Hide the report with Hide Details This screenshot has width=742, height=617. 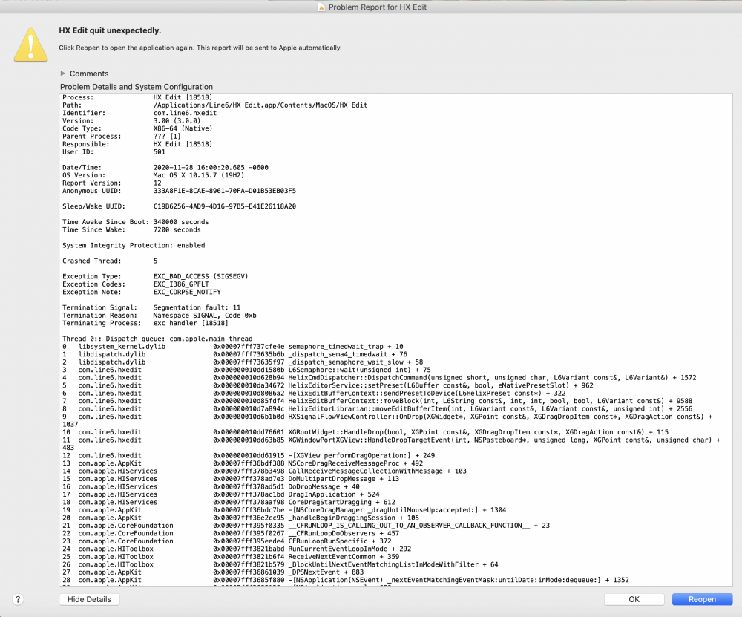click(89, 599)
